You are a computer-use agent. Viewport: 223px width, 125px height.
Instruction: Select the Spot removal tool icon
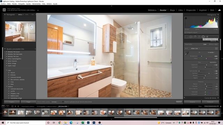pyautogui.click(x=191, y=37)
